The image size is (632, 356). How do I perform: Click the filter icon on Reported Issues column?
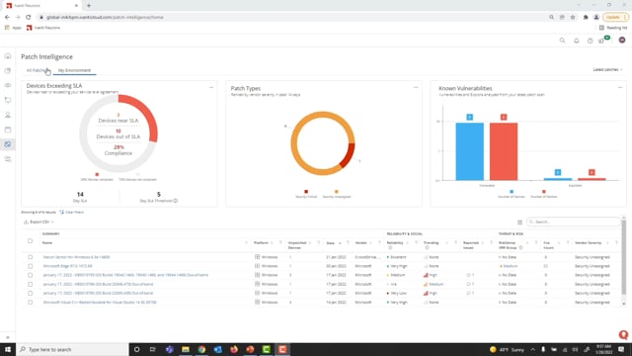click(492, 243)
